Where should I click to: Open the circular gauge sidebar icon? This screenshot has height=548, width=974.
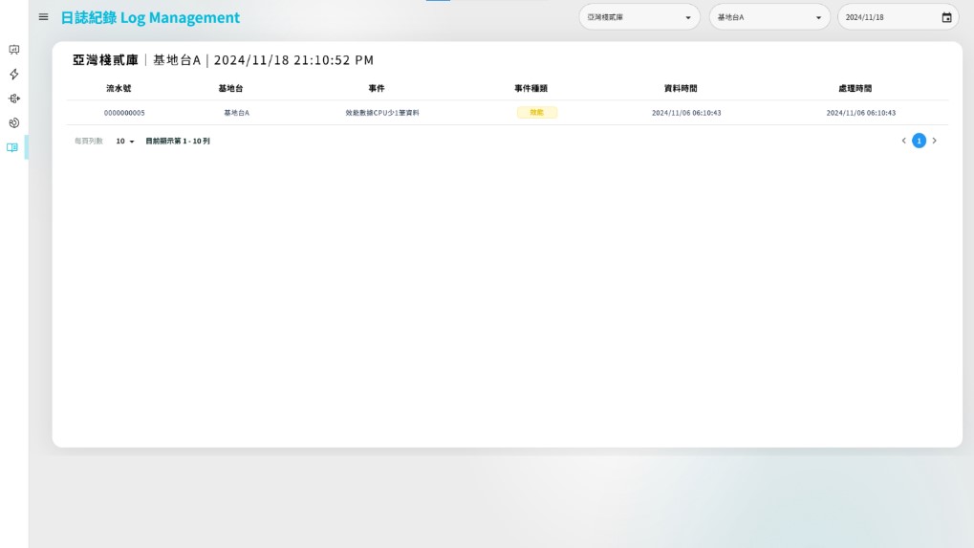(x=13, y=123)
